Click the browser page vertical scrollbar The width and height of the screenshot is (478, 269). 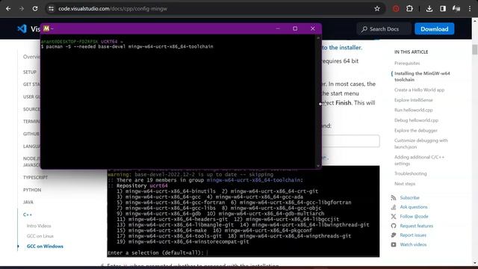click(475, 49)
